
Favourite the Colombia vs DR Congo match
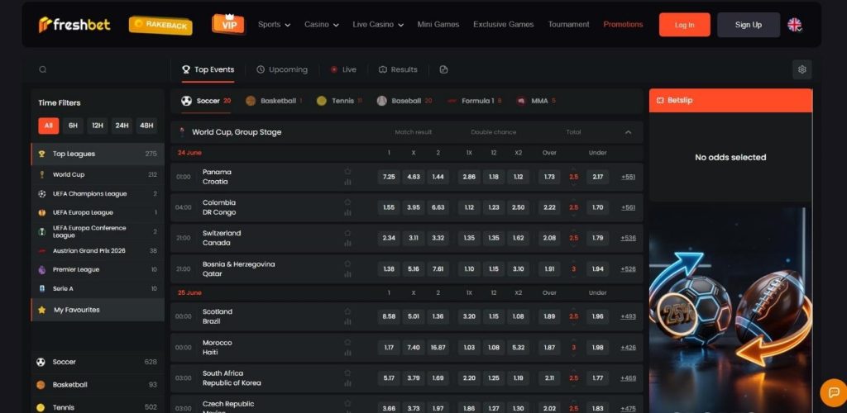point(347,202)
